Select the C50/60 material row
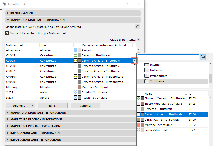 tap(71, 82)
